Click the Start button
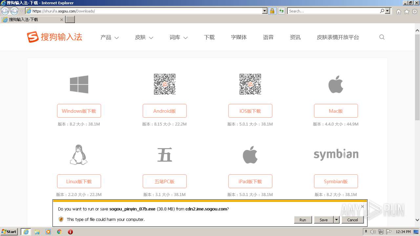The width and height of the screenshot is (420, 236). click(9, 232)
